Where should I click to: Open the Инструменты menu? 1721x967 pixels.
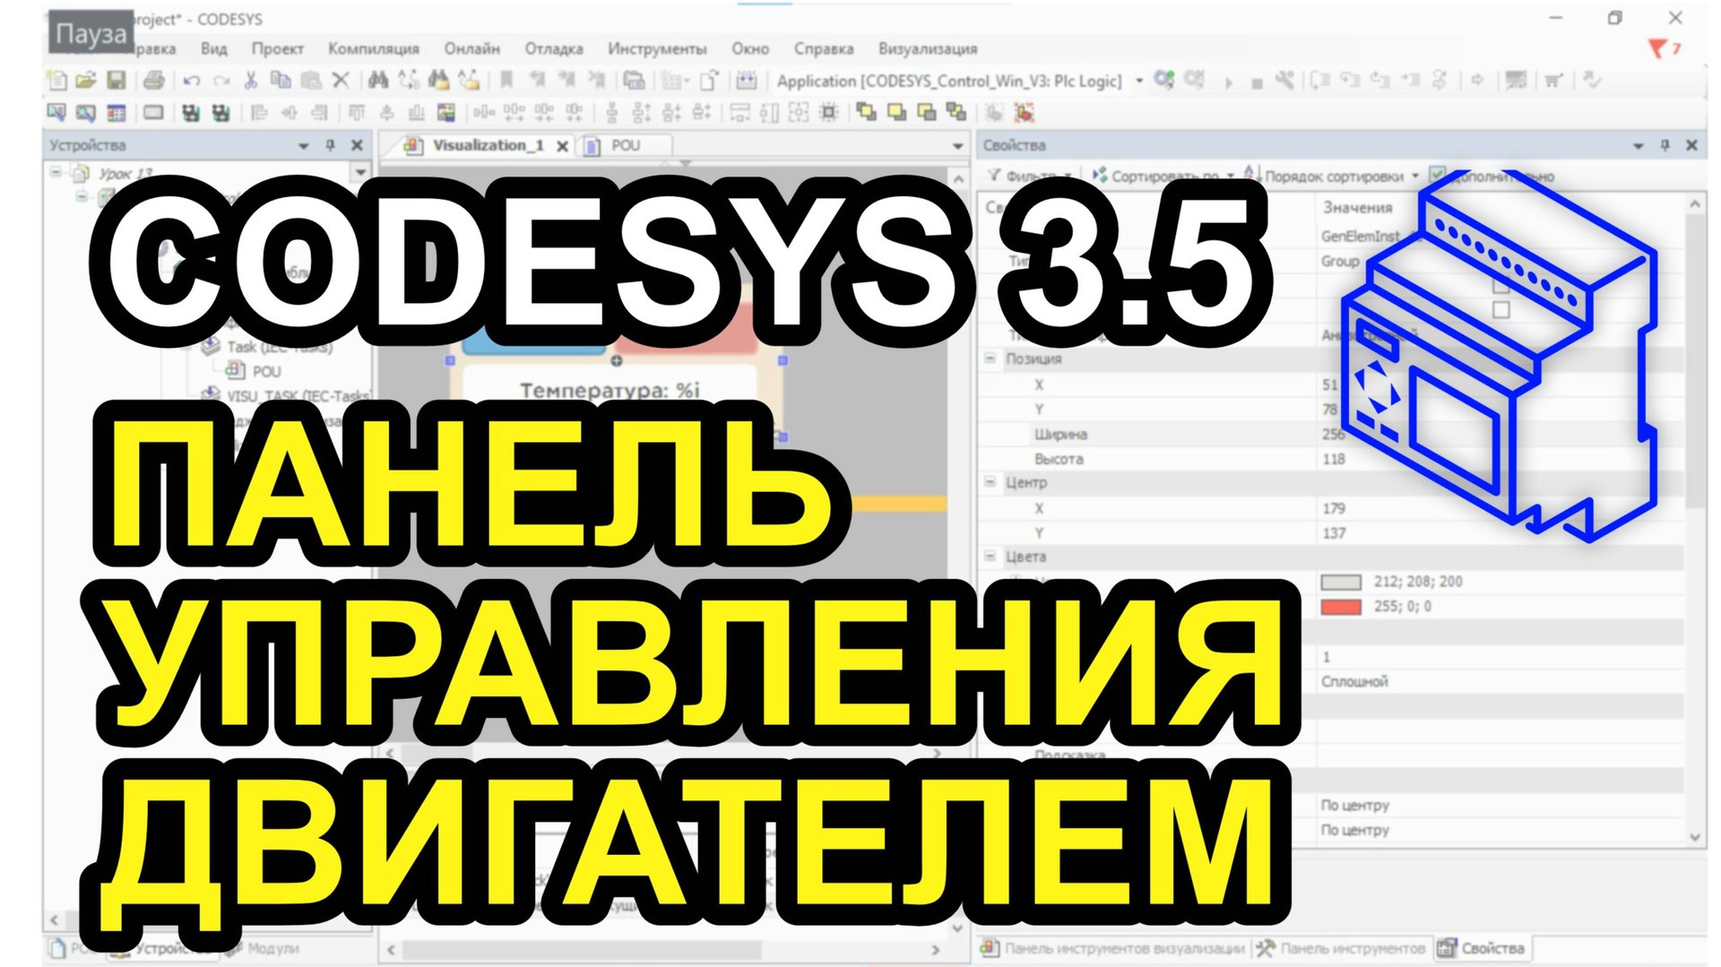click(657, 48)
